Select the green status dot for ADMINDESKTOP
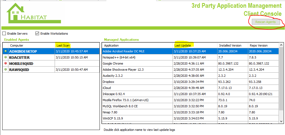Image resolution: width=285 pixels, height=135 pixels. (6, 51)
